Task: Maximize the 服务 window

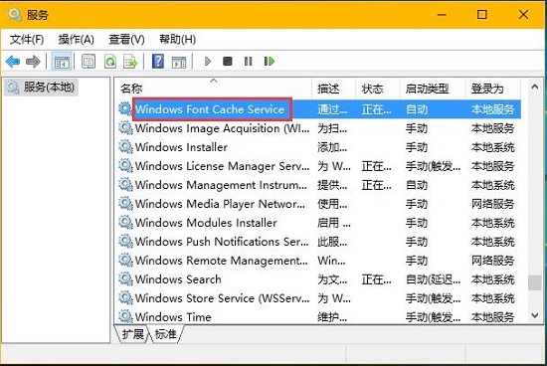Action: coord(482,15)
